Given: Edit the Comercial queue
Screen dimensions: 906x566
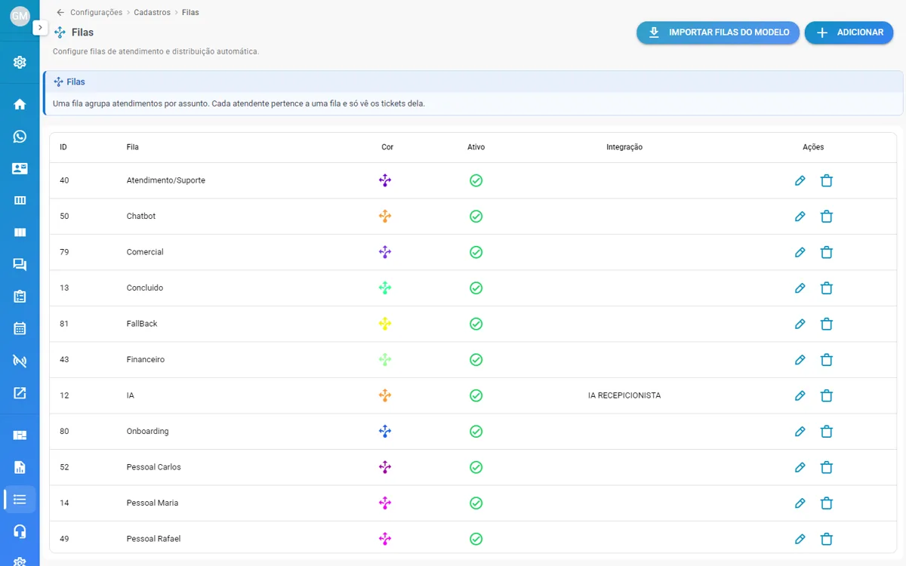Looking at the screenshot, I should click(800, 252).
